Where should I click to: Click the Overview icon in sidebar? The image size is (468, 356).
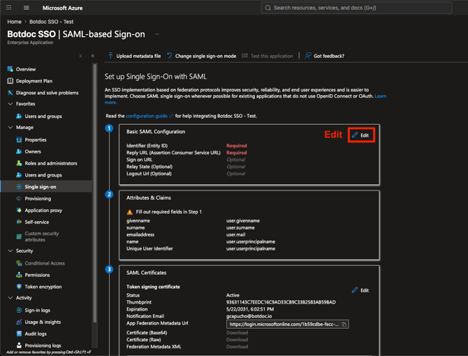[10, 69]
